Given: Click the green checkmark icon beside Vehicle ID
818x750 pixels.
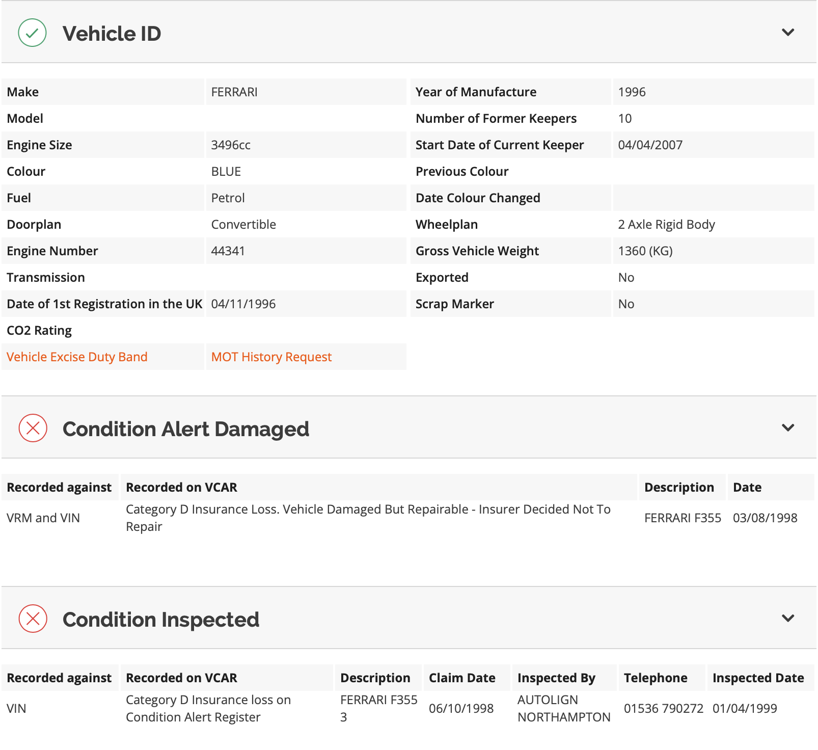Looking at the screenshot, I should click(x=32, y=33).
